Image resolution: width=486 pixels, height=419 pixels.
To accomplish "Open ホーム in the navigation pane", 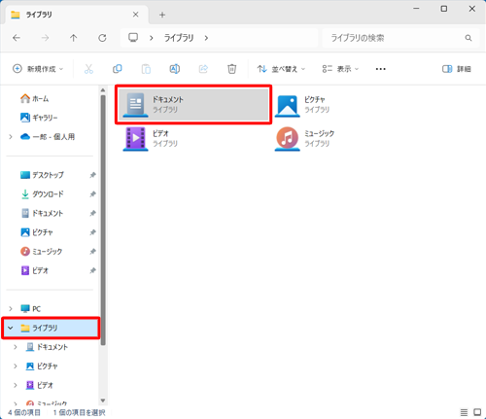I will coord(34,98).
